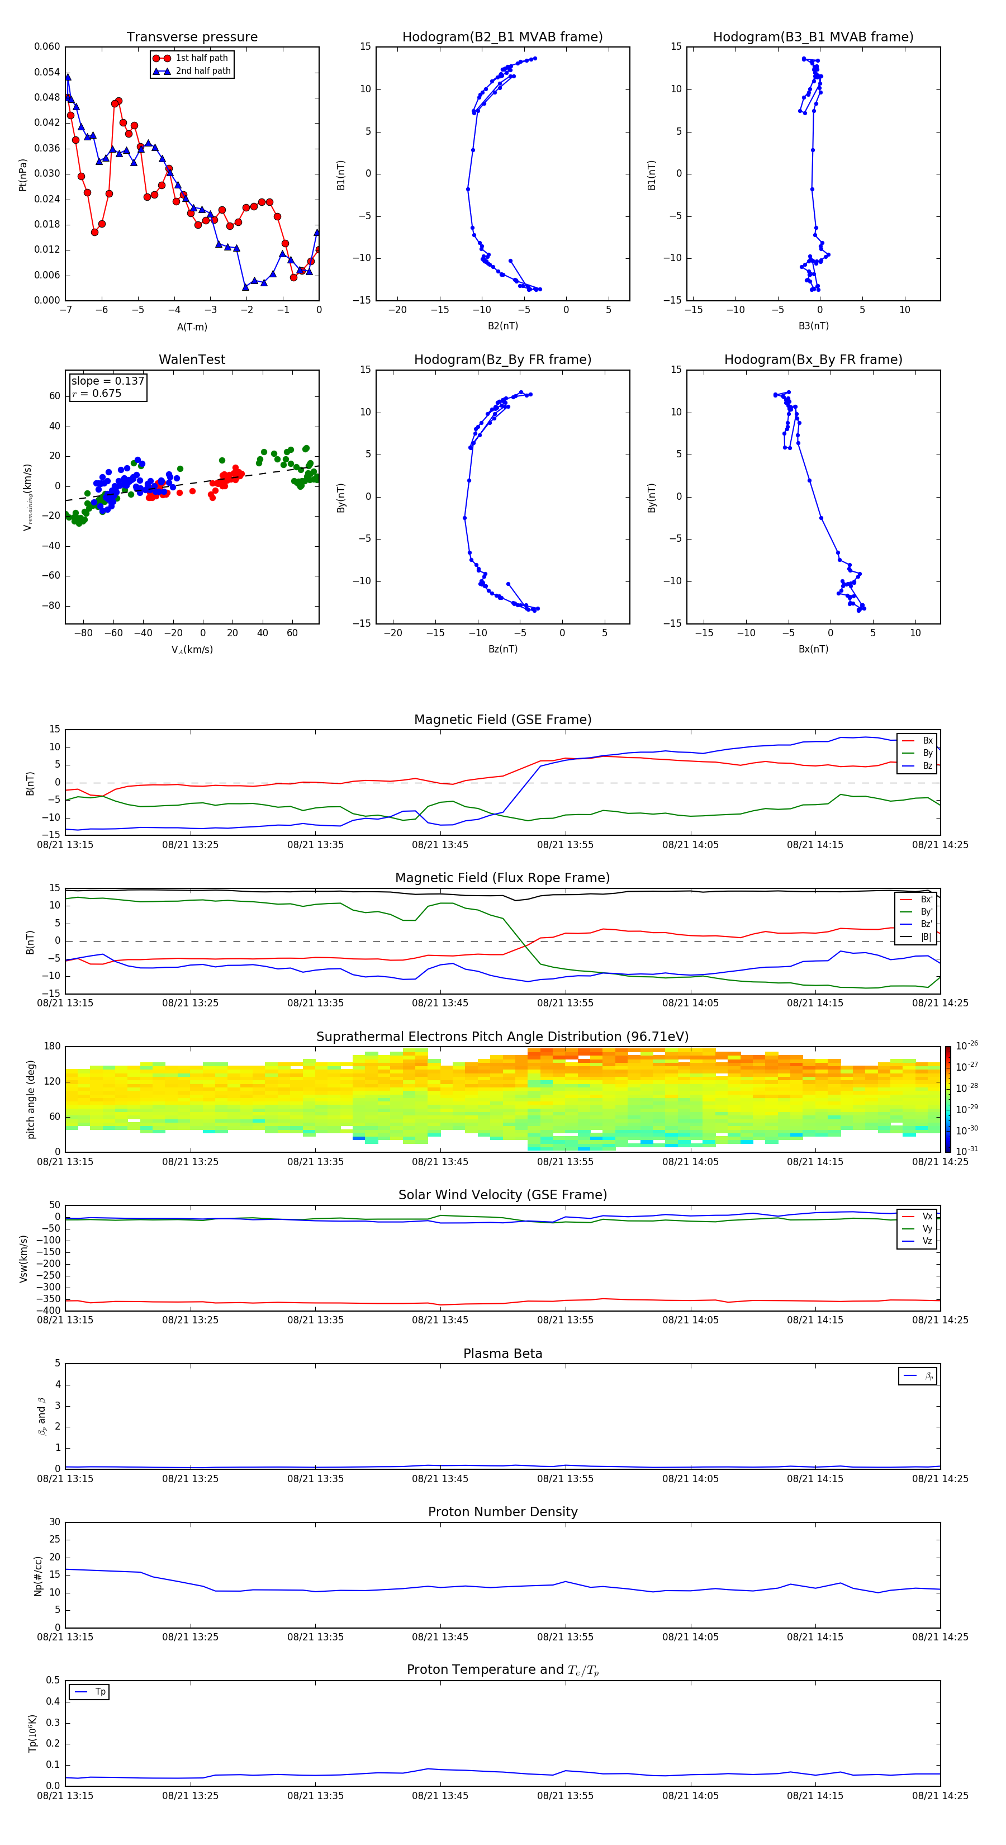
Task: Click '0.060' tick on Transverse pressure axis
Action: [48, 46]
